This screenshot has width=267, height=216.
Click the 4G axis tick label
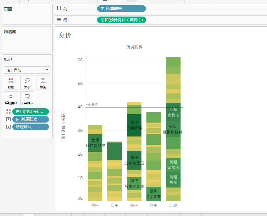pyautogui.click(x=80, y=107)
